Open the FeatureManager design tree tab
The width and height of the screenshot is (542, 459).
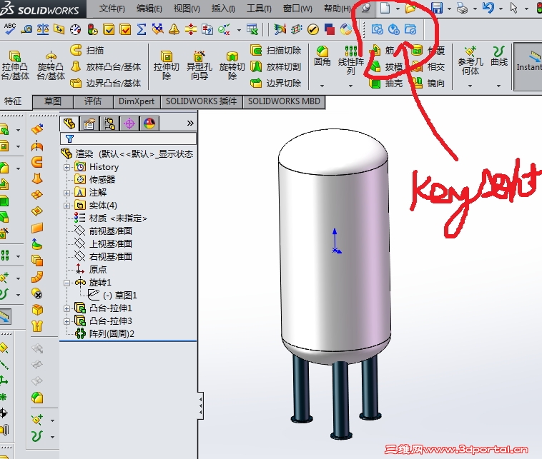tap(69, 123)
